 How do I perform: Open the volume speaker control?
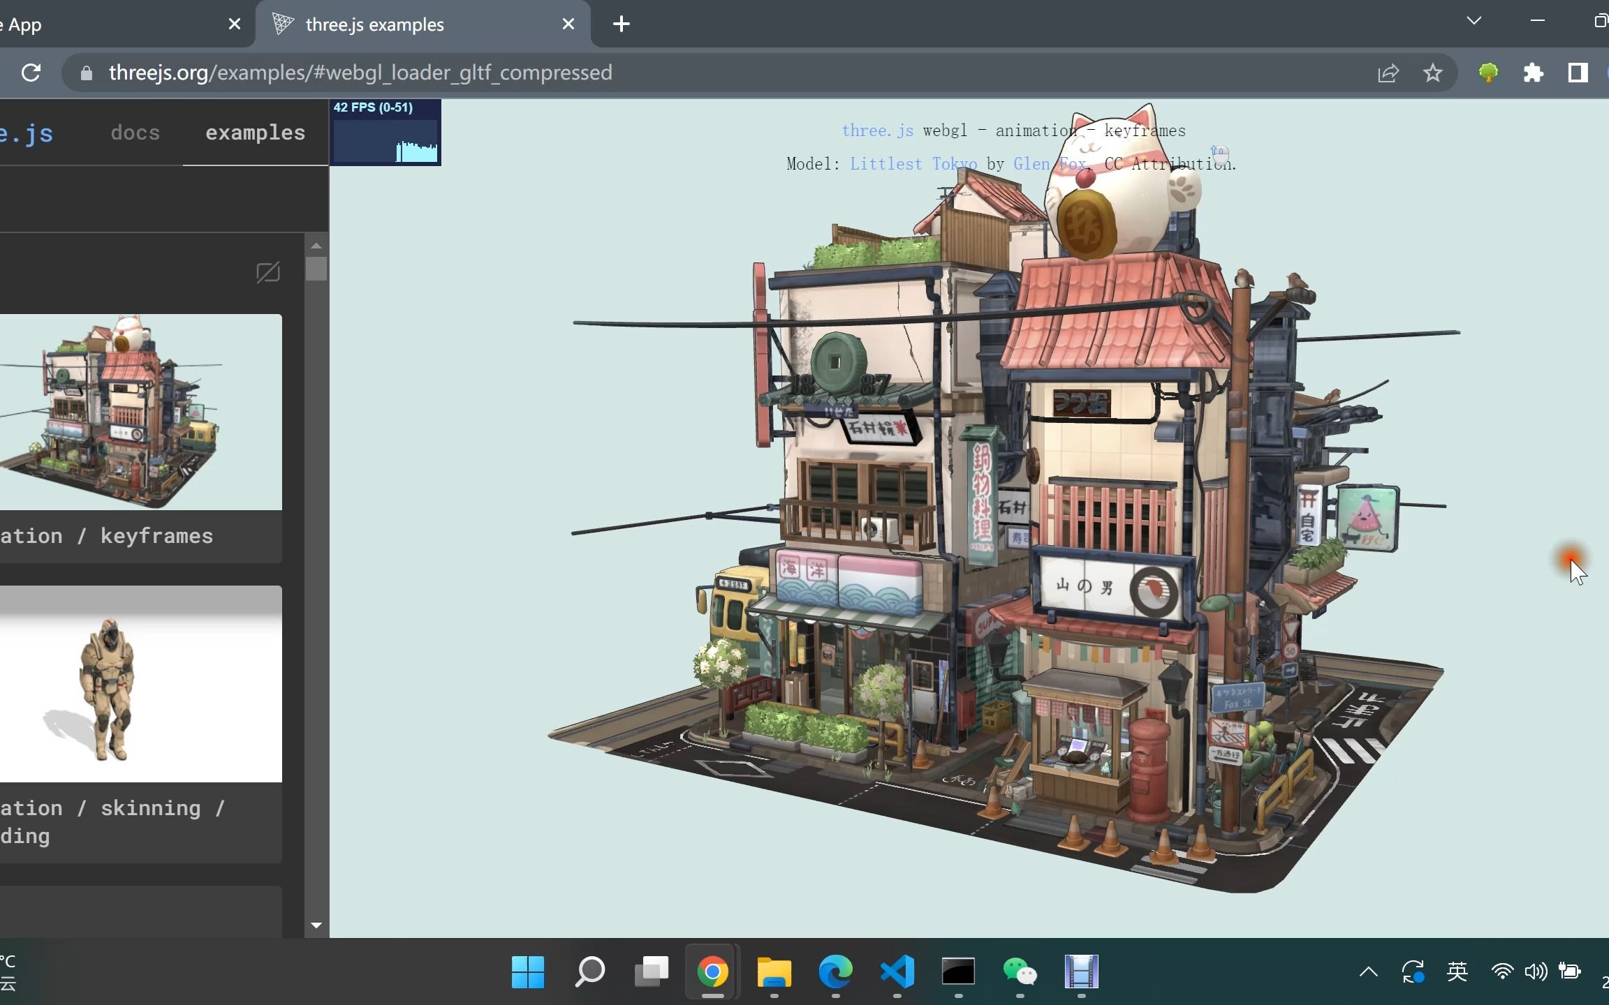pos(1536,971)
